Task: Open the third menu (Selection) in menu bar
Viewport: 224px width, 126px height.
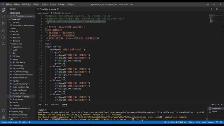Action: pos(27,5)
